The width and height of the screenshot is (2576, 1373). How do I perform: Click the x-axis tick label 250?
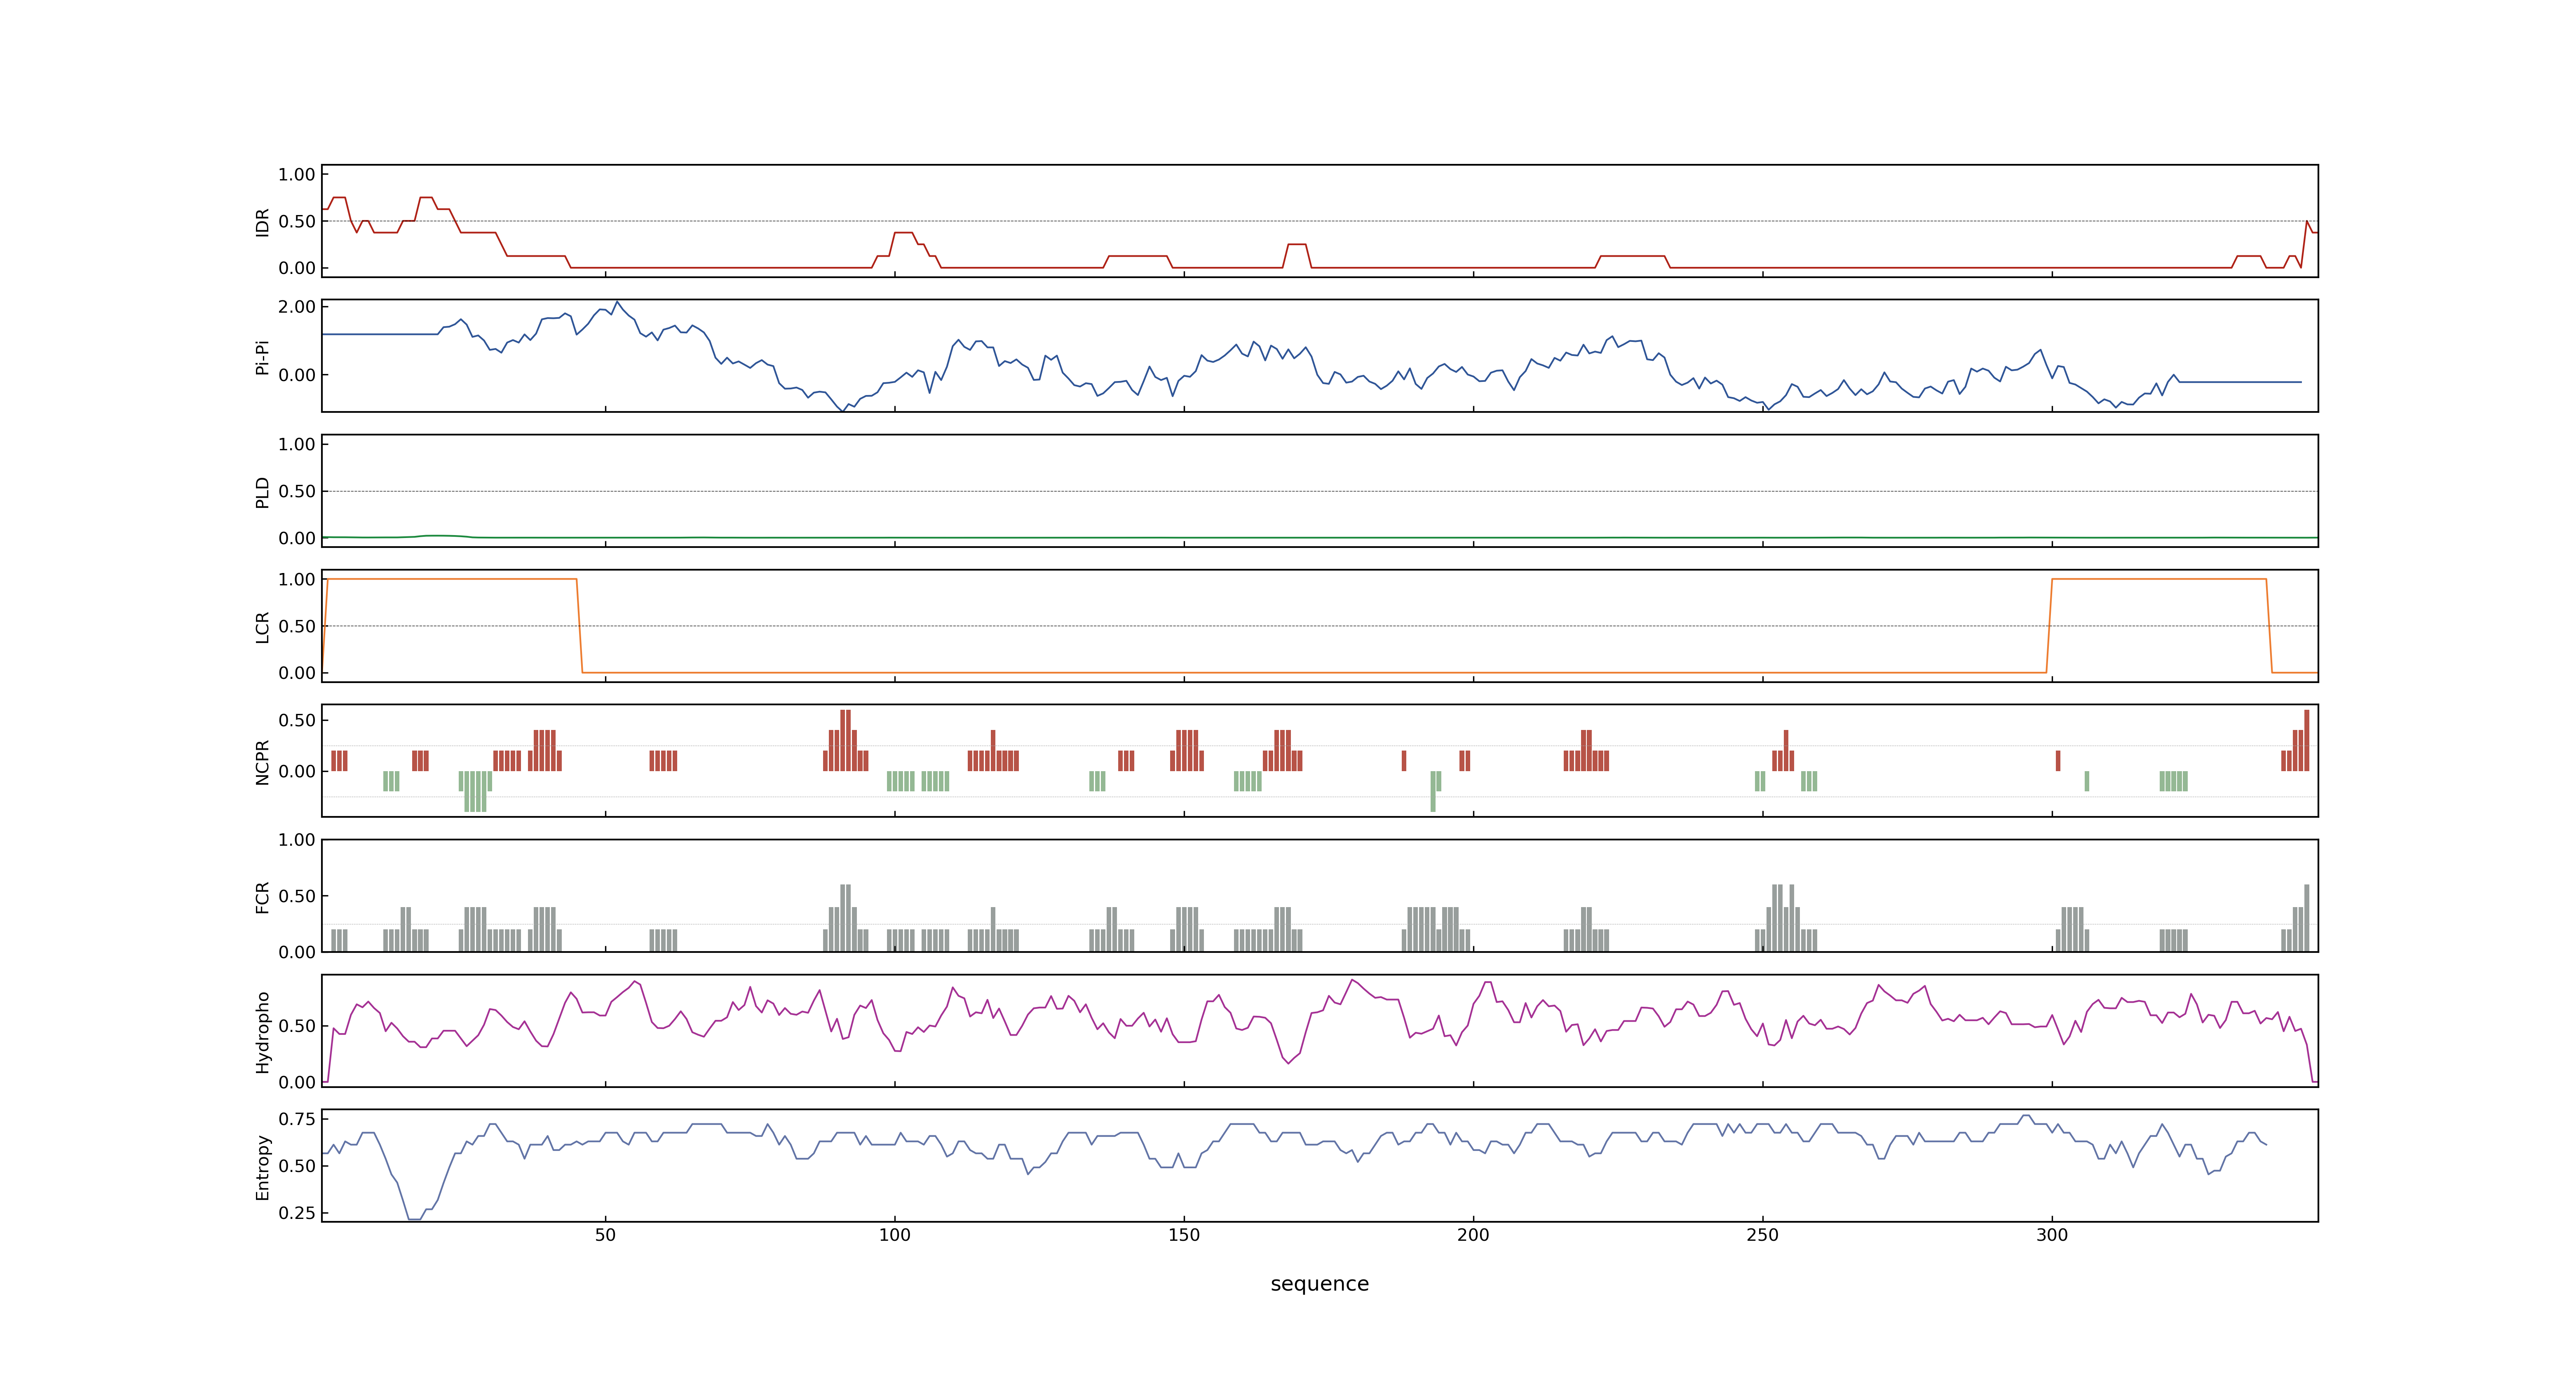(x=1762, y=1235)
